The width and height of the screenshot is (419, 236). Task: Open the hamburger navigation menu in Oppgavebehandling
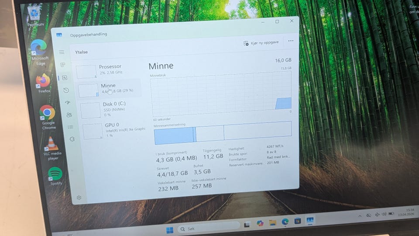coord(62,52)
